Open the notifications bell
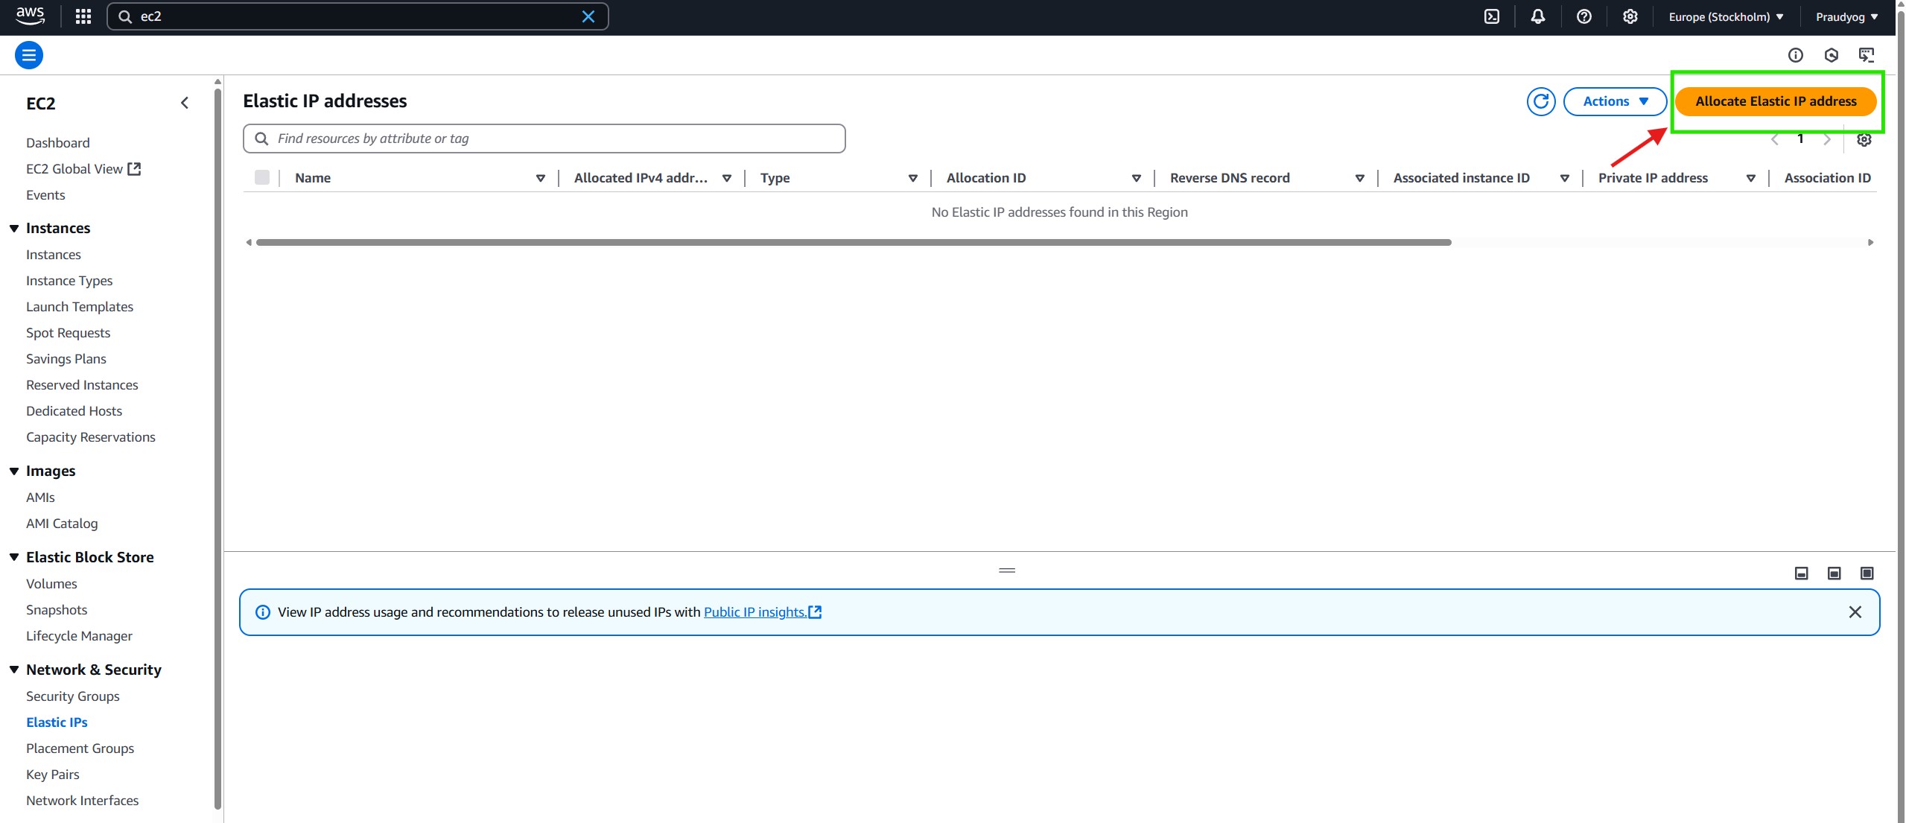This screenshot has width=1906, height=823. tap(1537, 16)
